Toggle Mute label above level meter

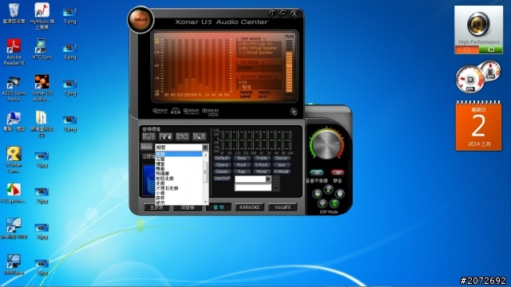tap(289, 36)
